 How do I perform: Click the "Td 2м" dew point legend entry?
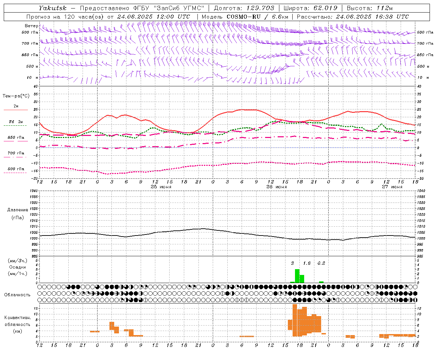(16, 122)
